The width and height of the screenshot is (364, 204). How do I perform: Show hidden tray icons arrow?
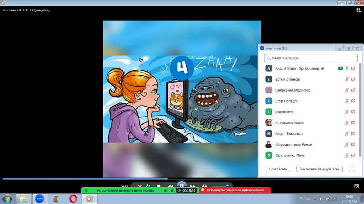(x=315, y=199)
